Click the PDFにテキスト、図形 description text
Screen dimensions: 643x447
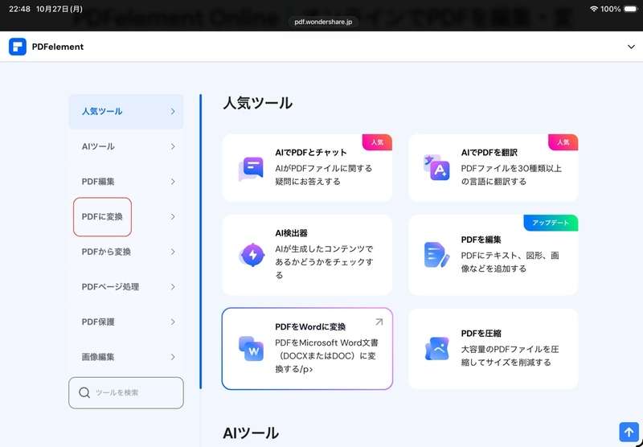click(510, 262)
